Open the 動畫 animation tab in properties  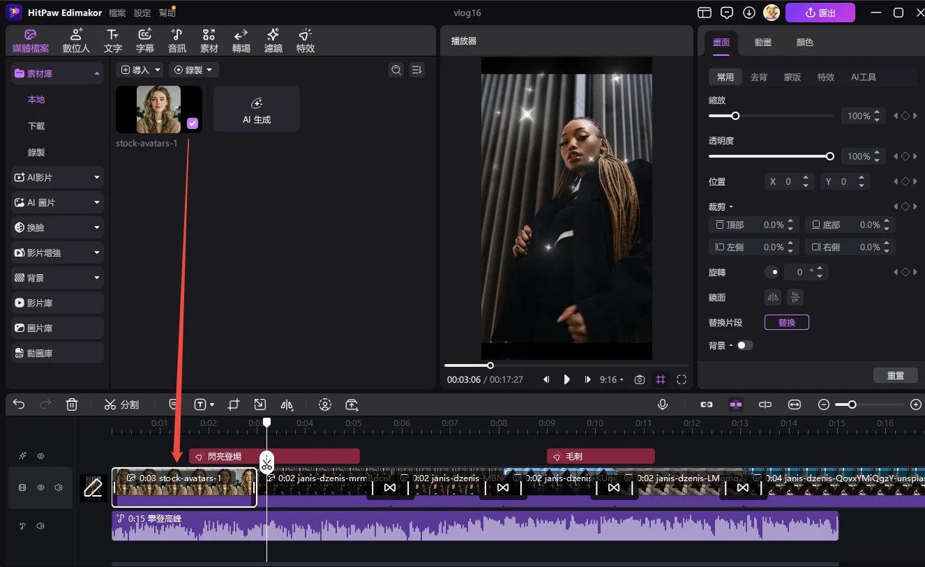(x=762, y=43)
